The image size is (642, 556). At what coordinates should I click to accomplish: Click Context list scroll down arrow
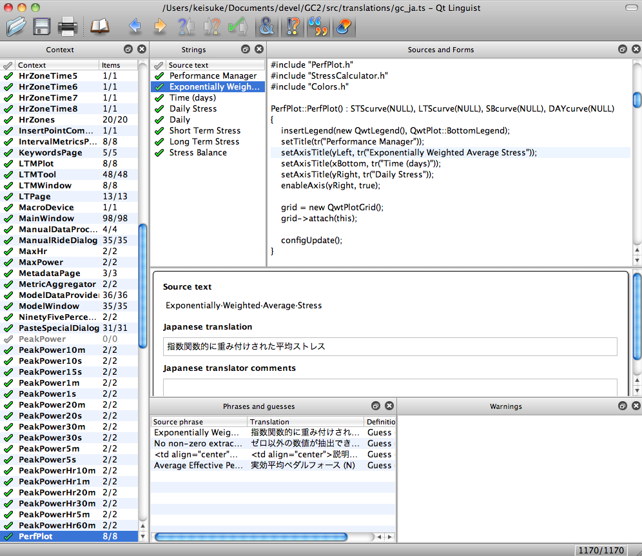click(x=142, y=537)
